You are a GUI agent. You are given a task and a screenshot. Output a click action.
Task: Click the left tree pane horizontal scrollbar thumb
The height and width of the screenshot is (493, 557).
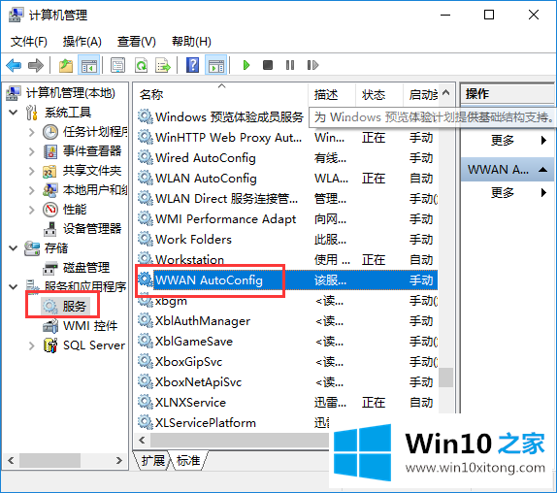(49, 461)
